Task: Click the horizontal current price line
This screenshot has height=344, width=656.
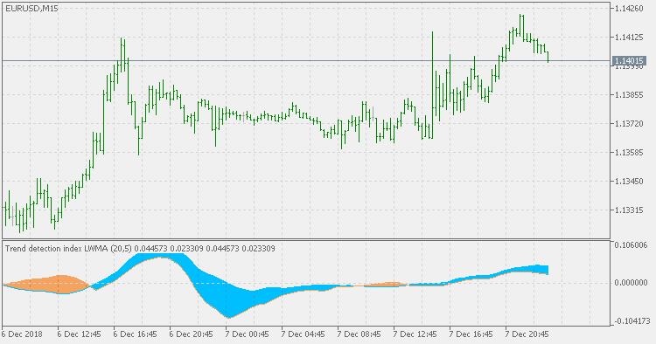Action: [306, 61]
